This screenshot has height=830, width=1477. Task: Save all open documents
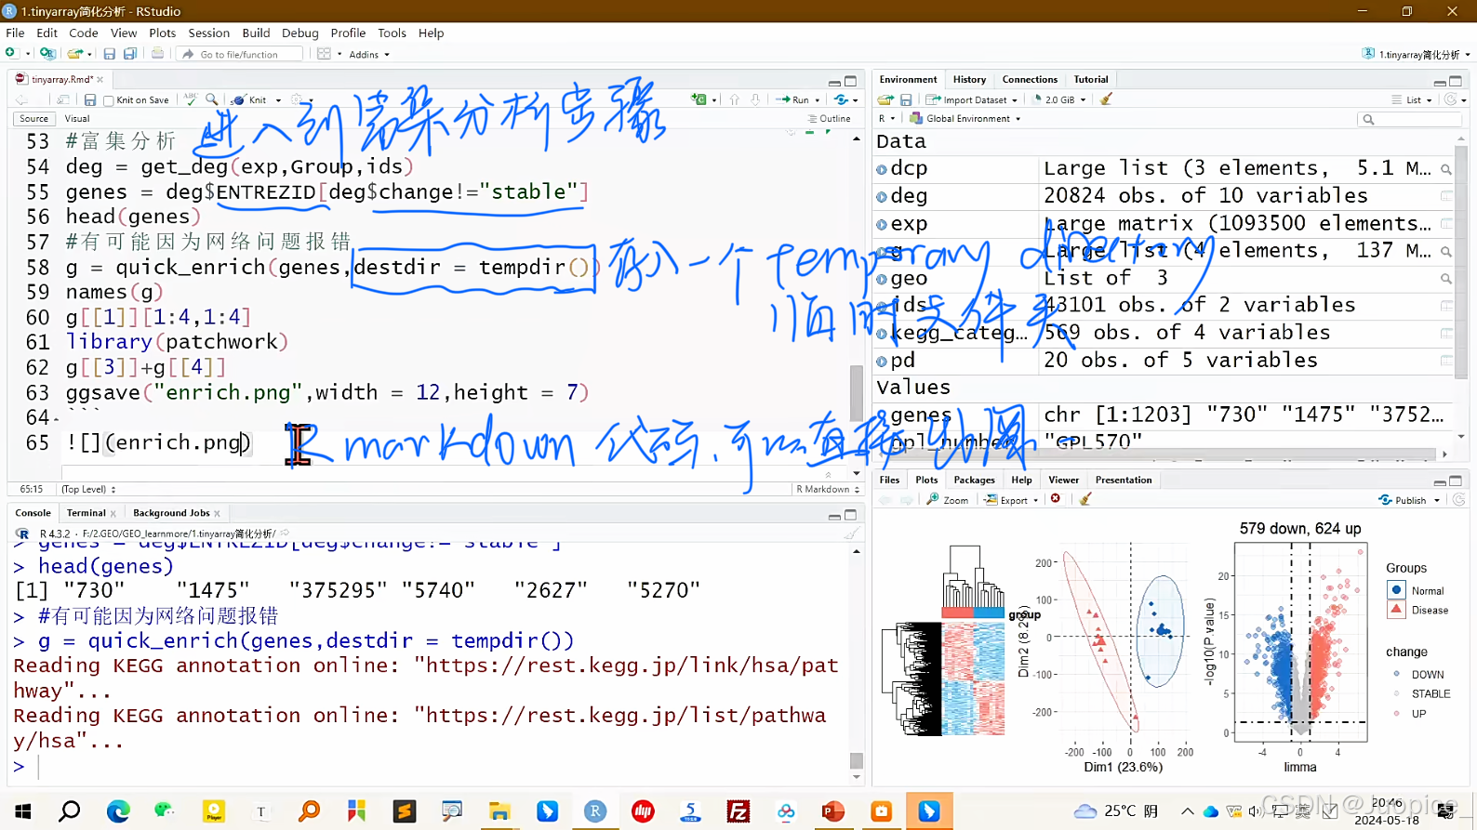[130, 54]
